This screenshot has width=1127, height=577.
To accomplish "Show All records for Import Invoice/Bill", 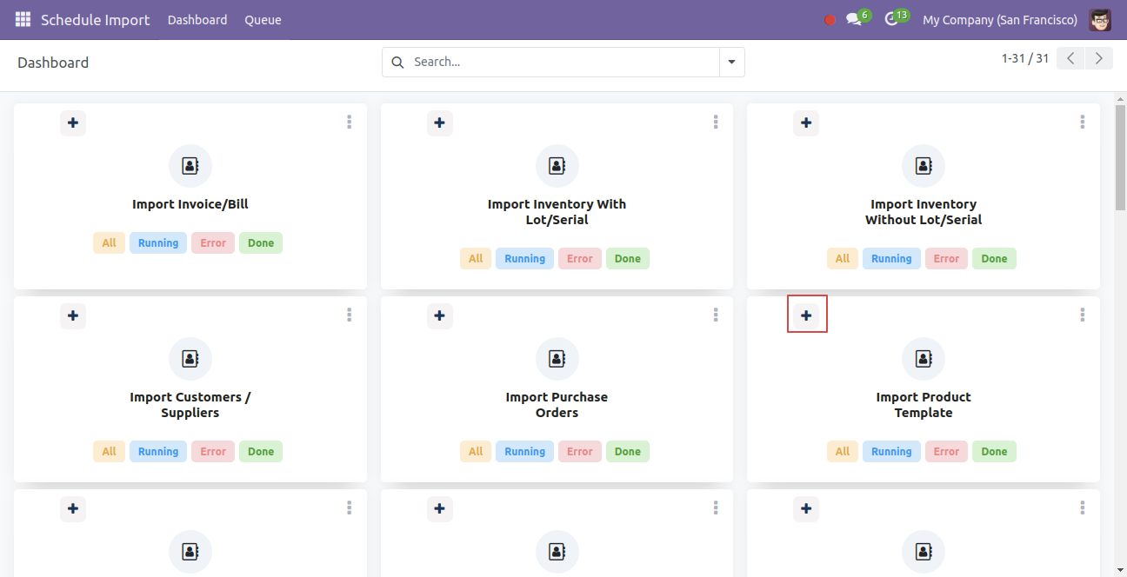I will pos(109,243).
